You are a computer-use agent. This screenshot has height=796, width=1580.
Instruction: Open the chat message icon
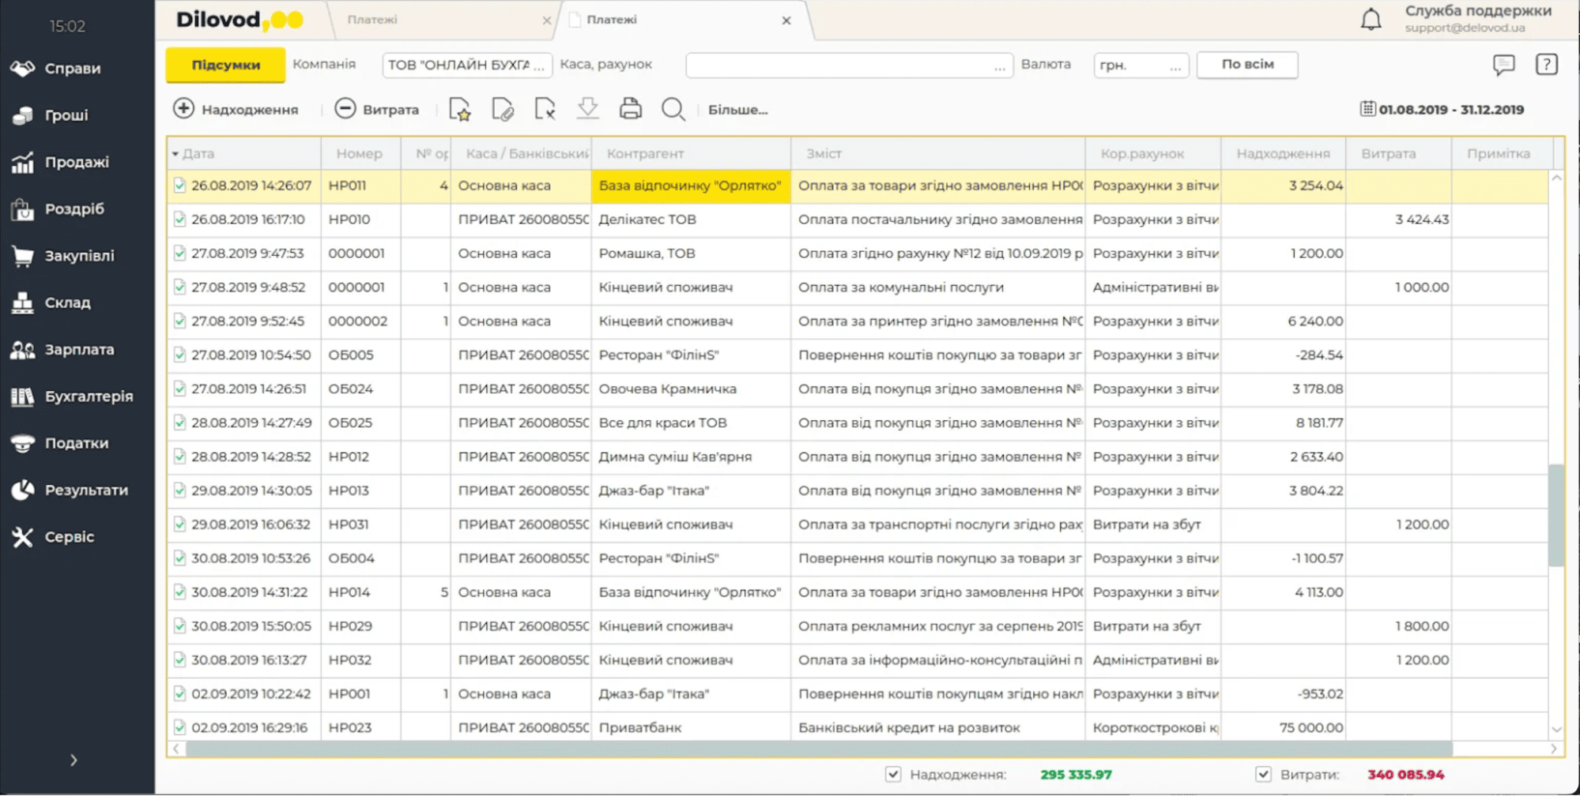[1503, 65]
